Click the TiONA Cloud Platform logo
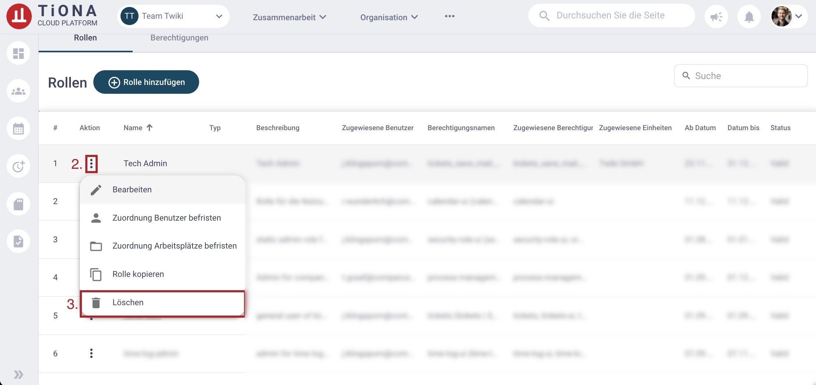 pyautogui.click(x=52, y=16)
